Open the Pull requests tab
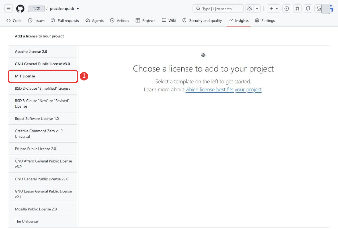 [x=65, y=20]
